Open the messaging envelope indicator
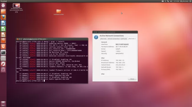This screenshot has width=192, height=107. pyautogui.click(x=163, y=1)
